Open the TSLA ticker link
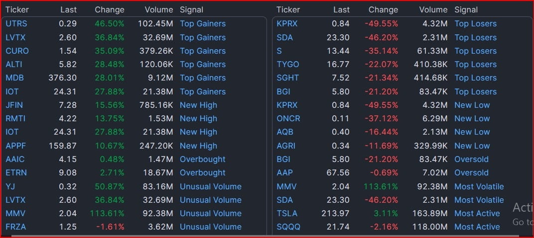 (x=287, y=213)
